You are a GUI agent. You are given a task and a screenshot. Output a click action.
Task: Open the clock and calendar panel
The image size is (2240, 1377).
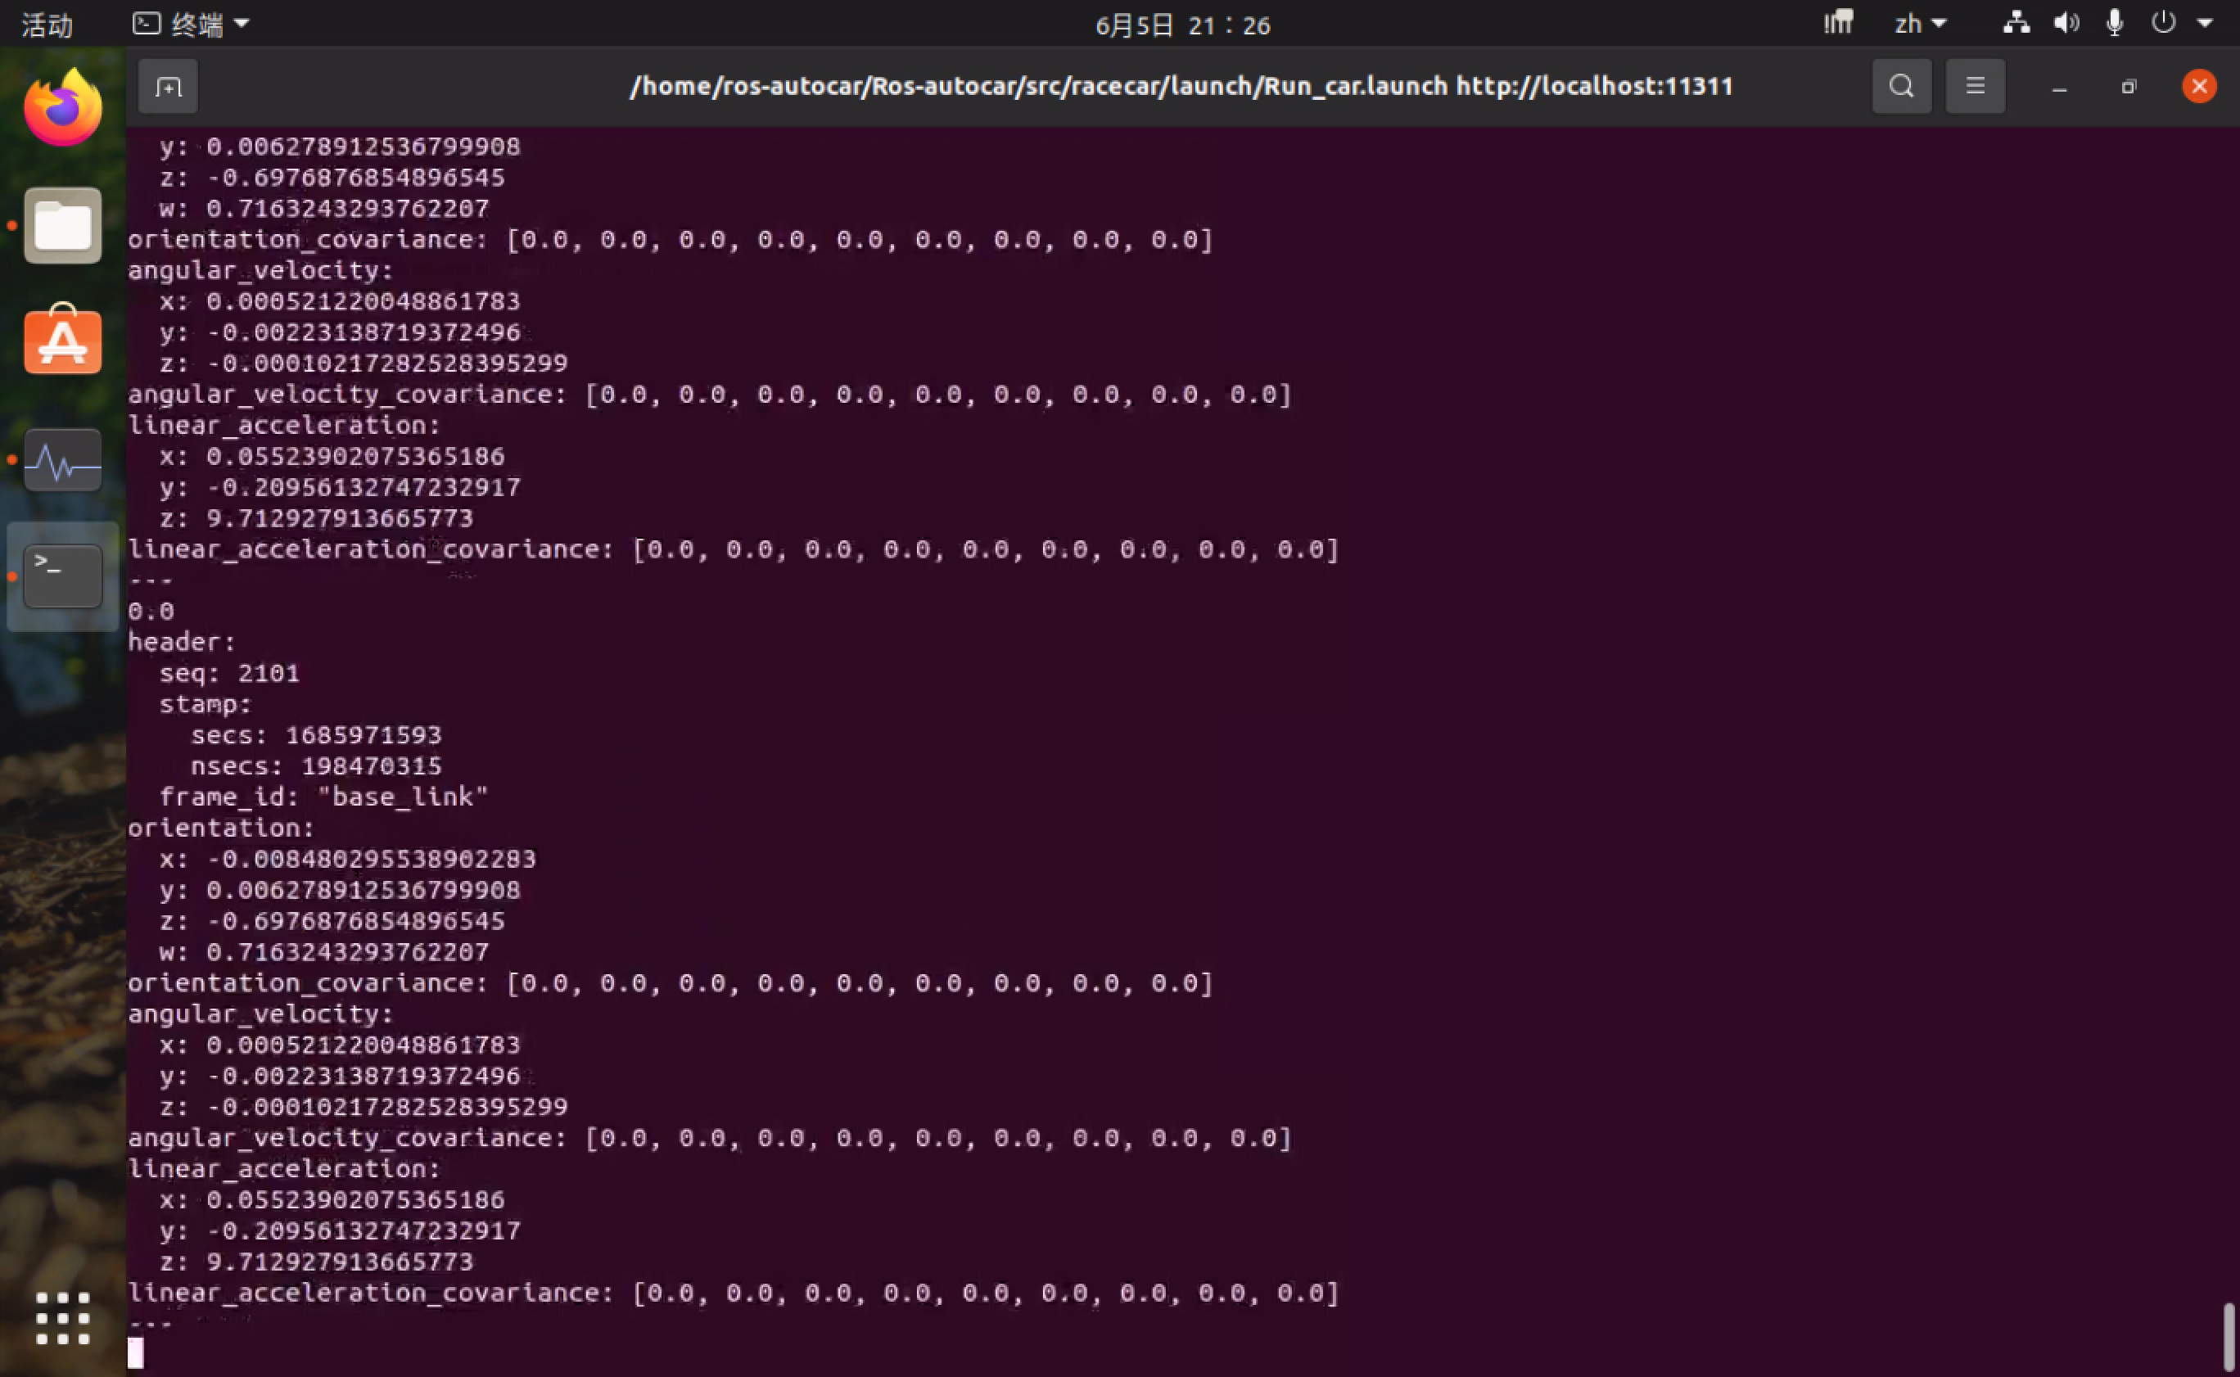coord(1182,25)
